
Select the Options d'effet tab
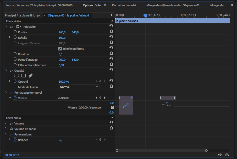(x=92, y=5)
